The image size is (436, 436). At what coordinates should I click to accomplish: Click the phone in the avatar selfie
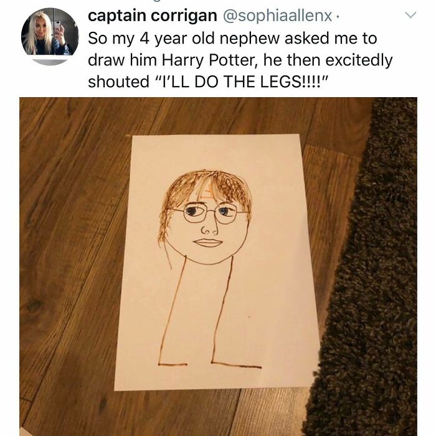point(57,26)
